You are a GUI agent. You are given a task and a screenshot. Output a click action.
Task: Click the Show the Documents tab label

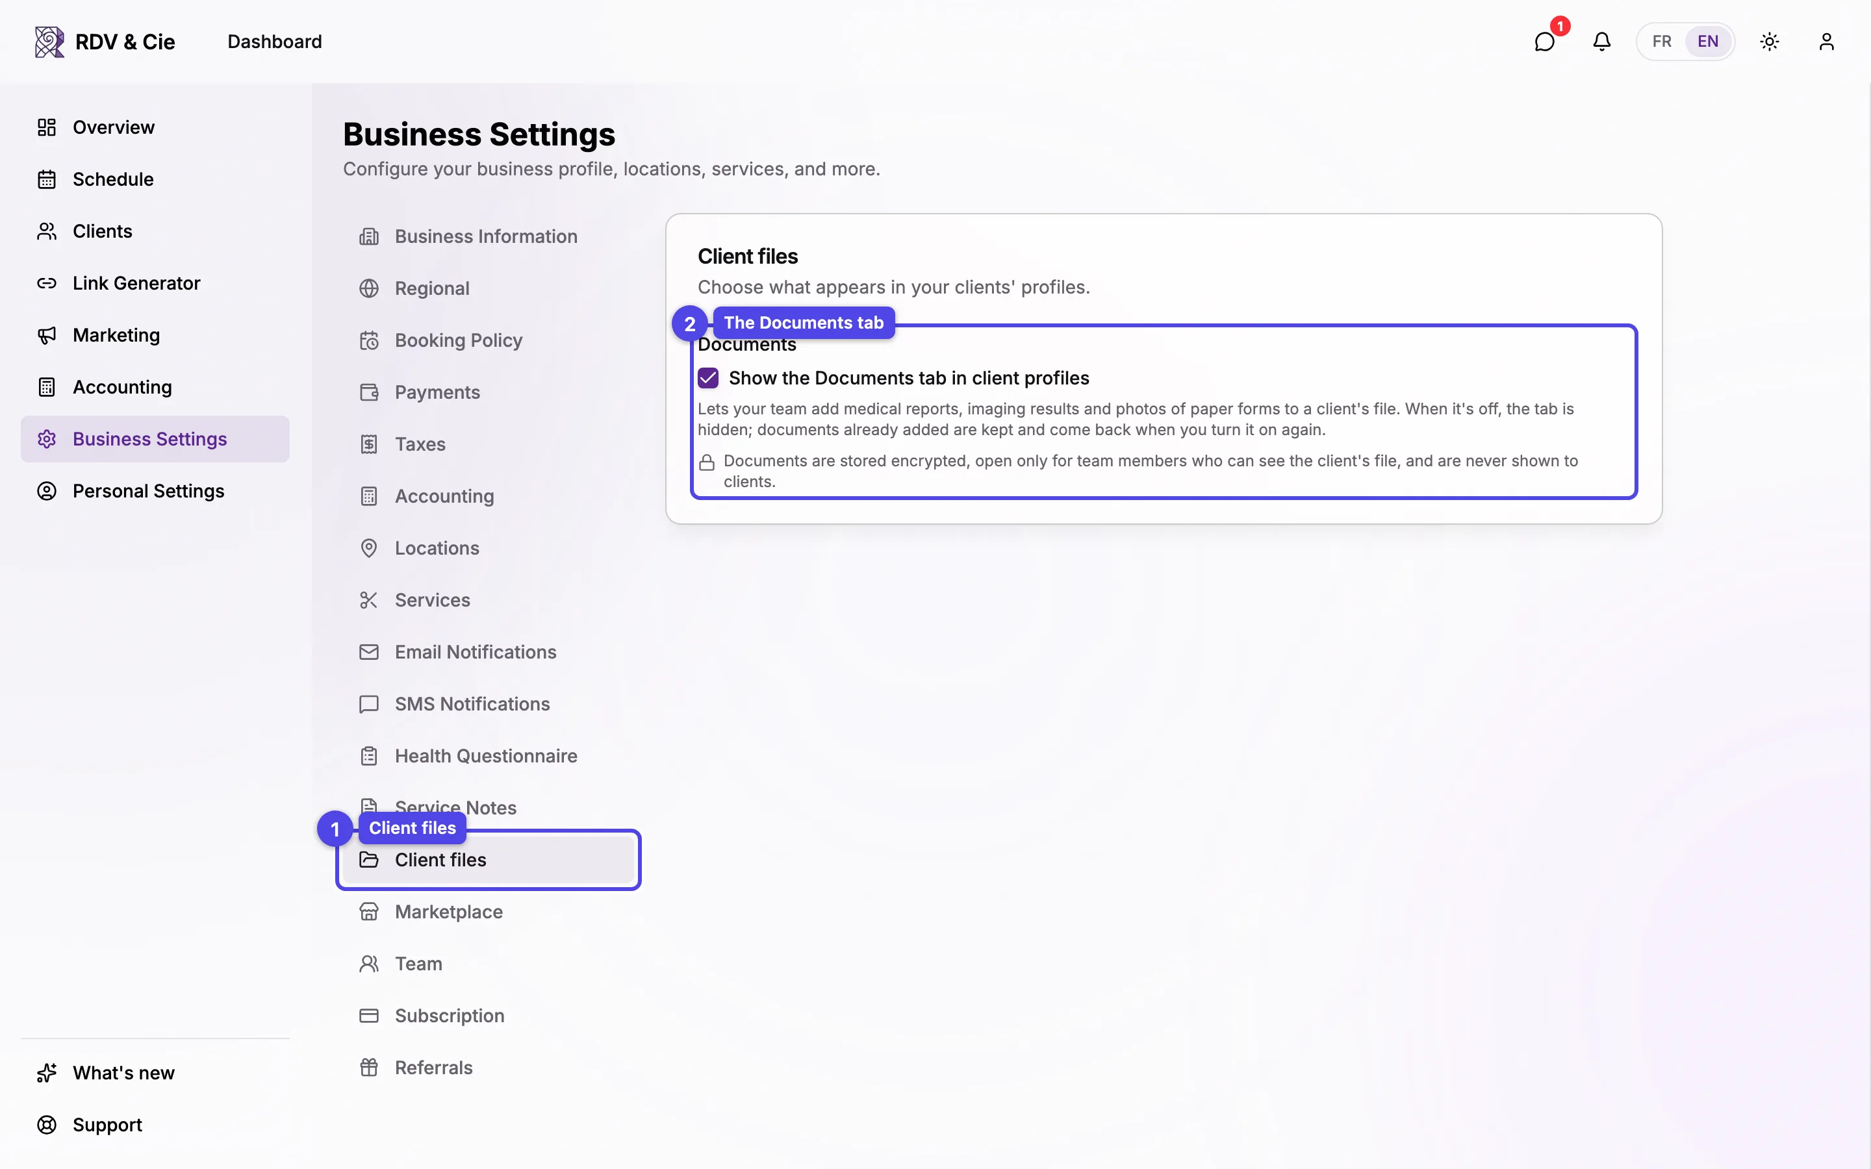[x=908, y=378]
